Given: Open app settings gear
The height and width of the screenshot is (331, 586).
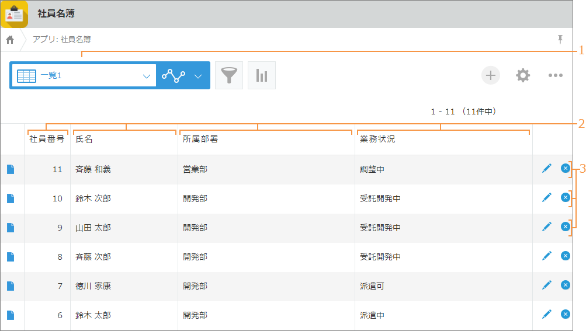Looking at the screenshot, I should [523, 75].
